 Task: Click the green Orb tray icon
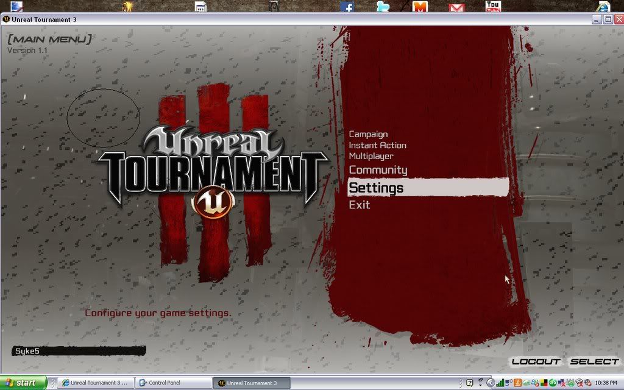point(553,383)
